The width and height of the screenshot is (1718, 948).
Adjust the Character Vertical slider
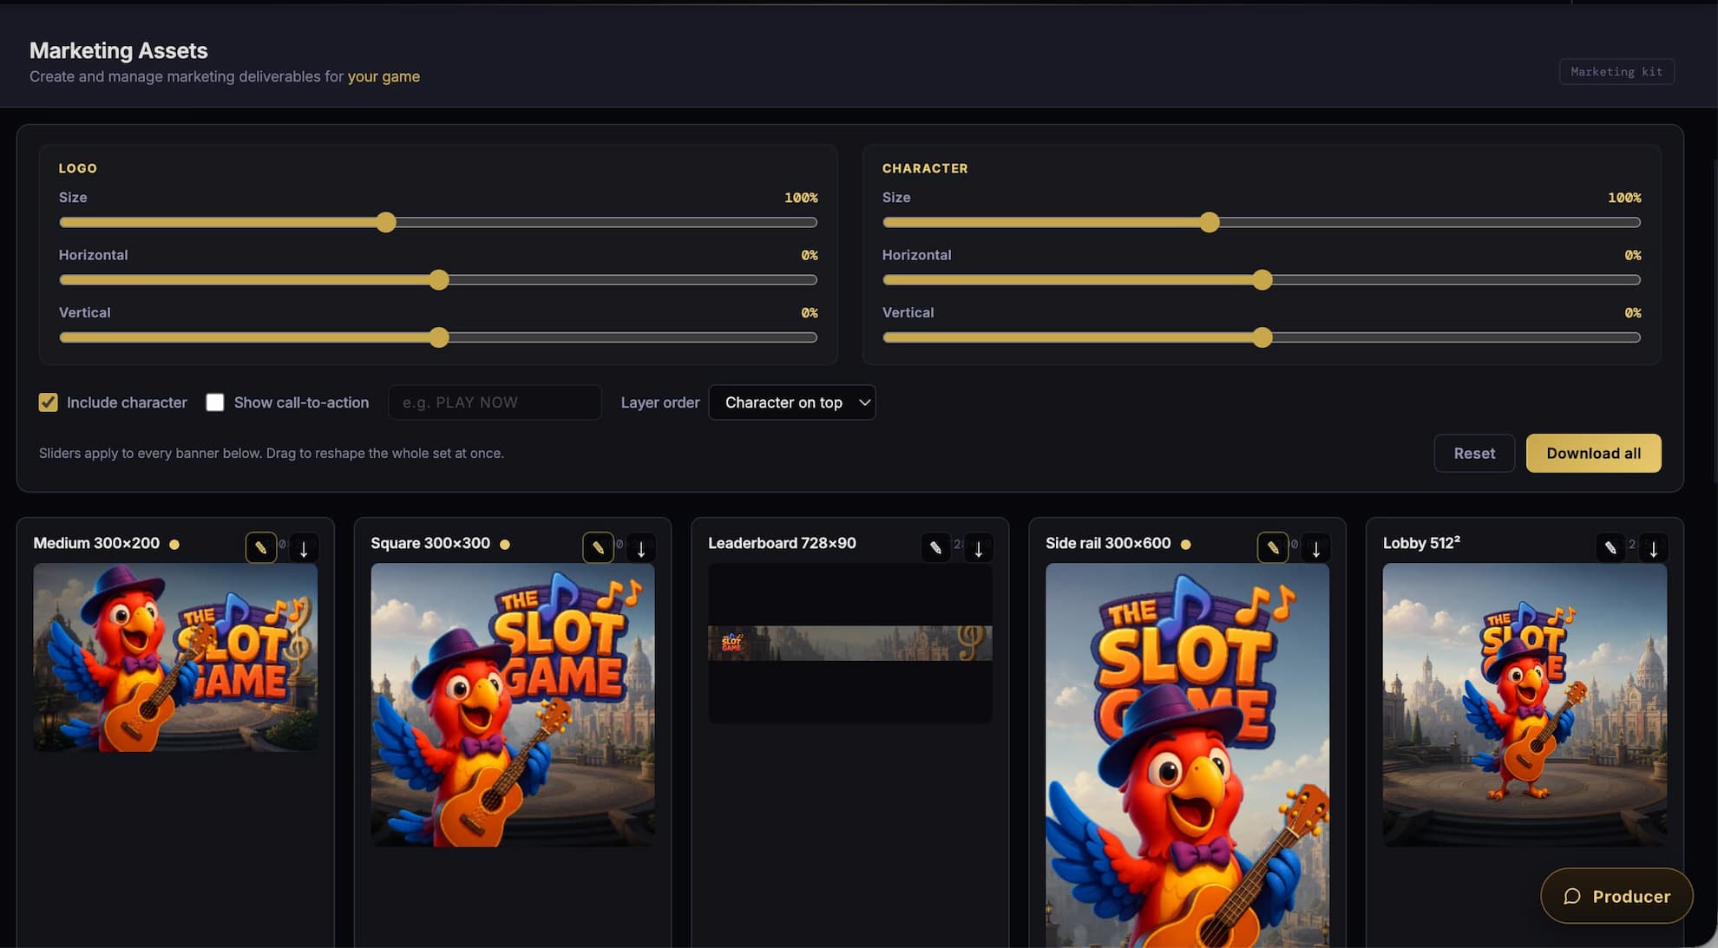pos(1262,337)
